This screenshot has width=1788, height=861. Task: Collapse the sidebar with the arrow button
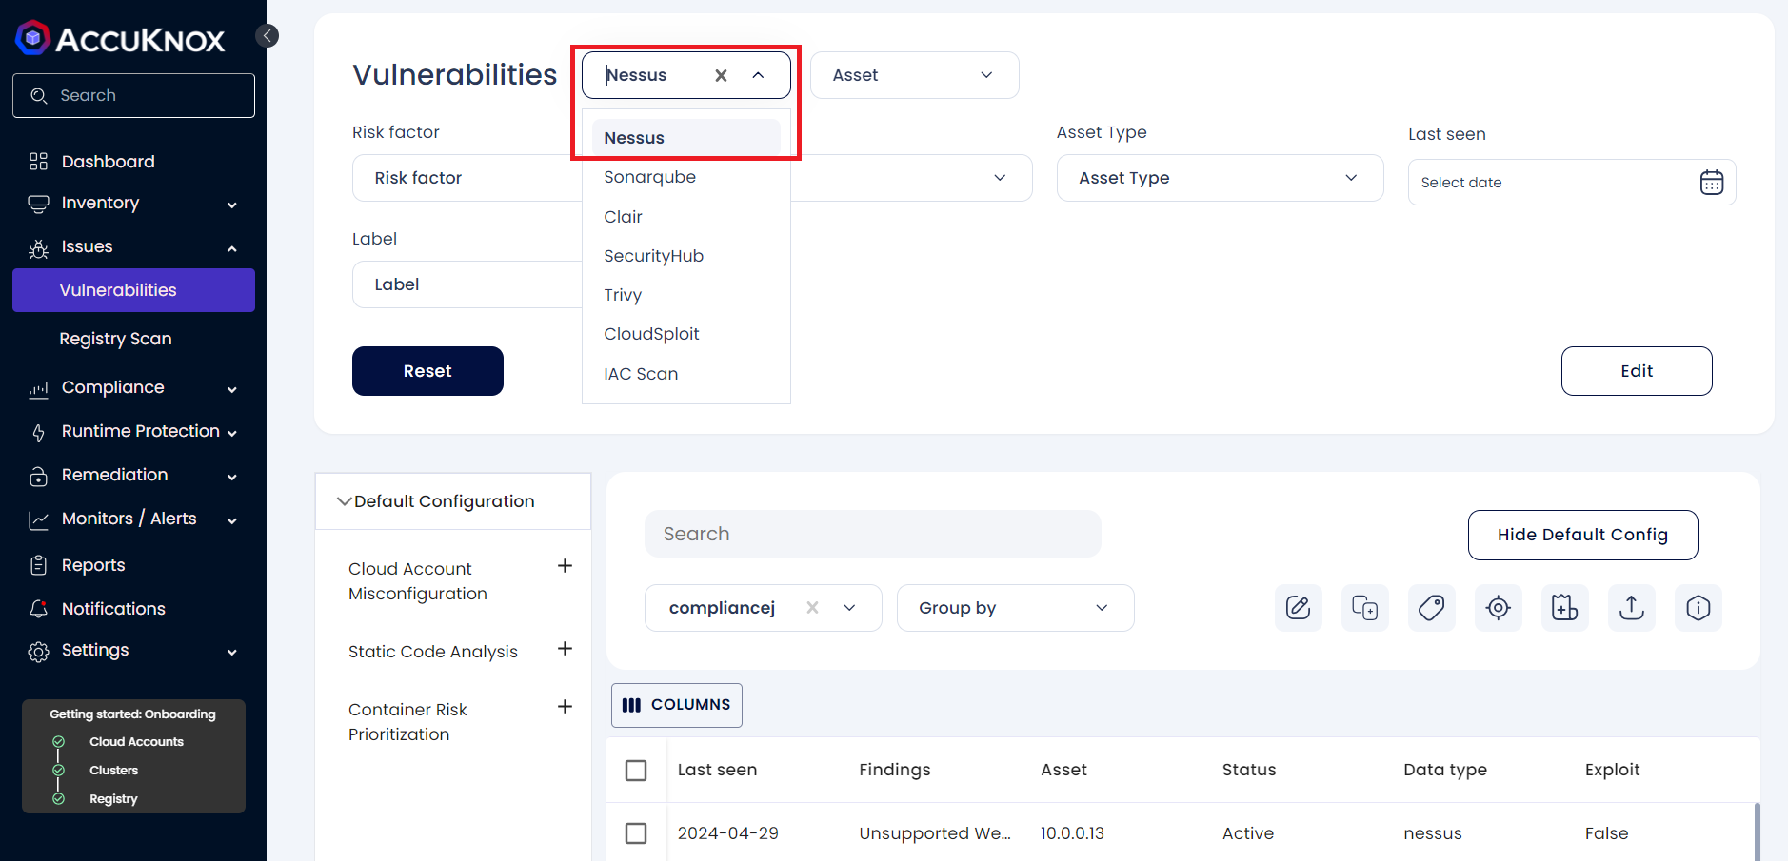tap(268, 36)
